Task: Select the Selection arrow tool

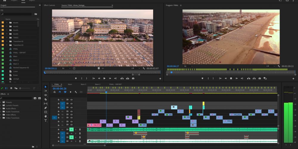Action: (x=46, y=87)
